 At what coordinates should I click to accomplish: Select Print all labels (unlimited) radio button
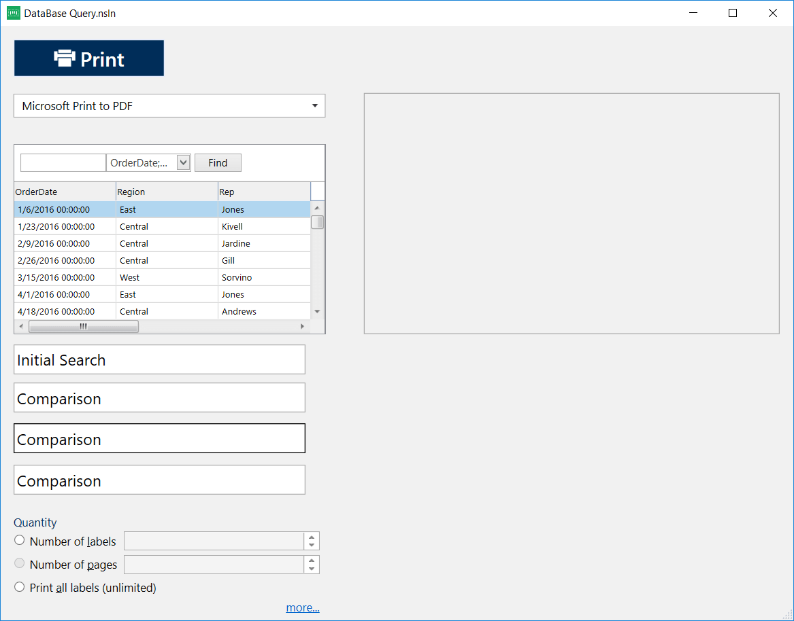click(x=19, y=586)
